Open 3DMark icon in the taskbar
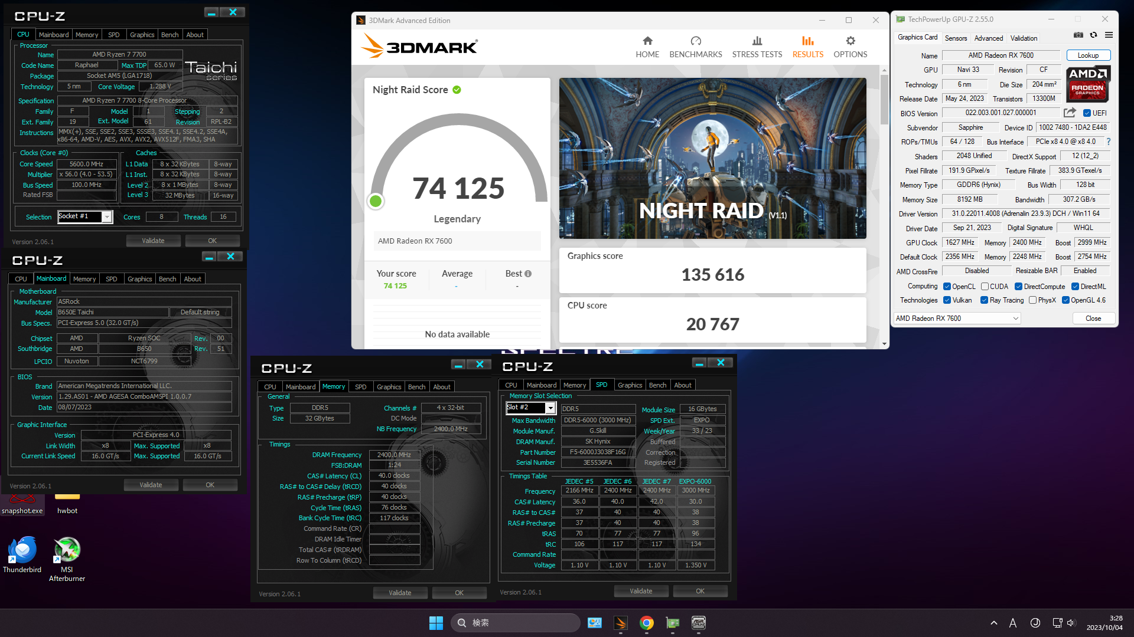 click(x=621, y=623)
